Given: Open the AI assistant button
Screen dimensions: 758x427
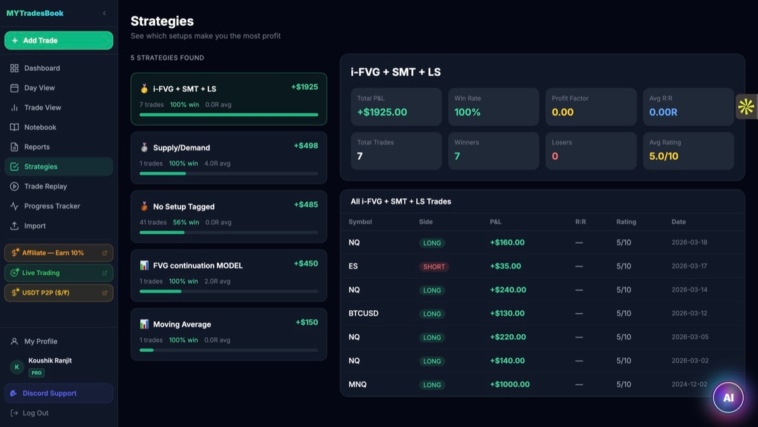Looking at the screenshot, I should coord(728,397).
